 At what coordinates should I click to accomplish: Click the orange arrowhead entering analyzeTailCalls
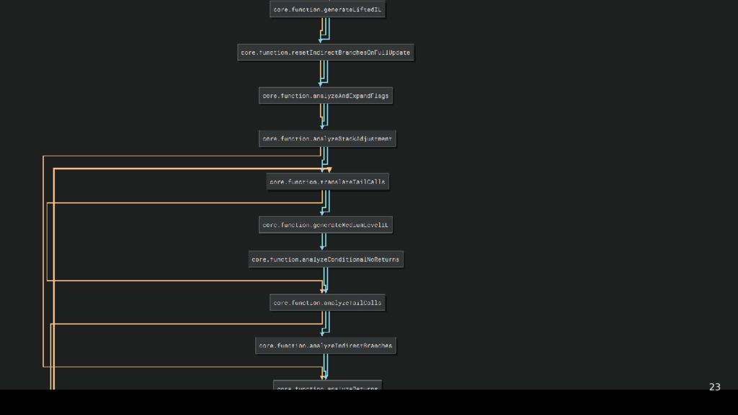(x=323, y=291)
